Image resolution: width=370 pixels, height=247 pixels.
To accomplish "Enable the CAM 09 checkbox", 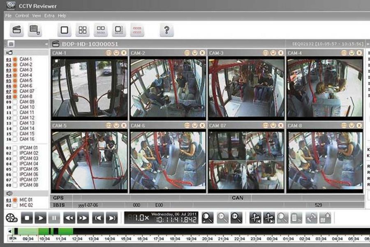I will [15, 102].
